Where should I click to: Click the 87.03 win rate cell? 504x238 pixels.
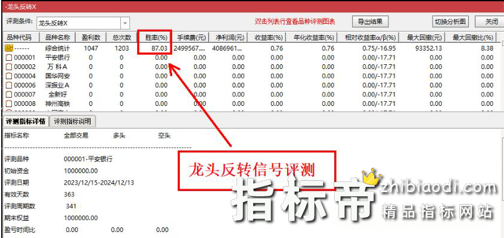[x=160, y=49]
